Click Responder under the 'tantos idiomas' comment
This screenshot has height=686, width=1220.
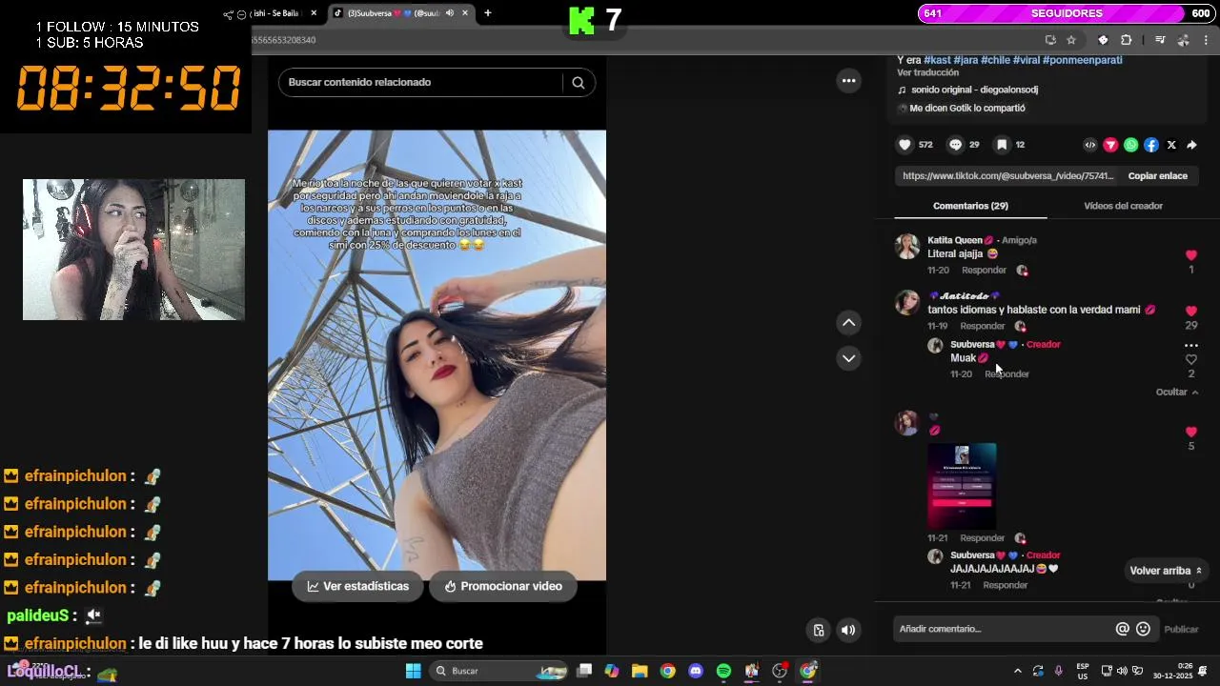(983, 326)
